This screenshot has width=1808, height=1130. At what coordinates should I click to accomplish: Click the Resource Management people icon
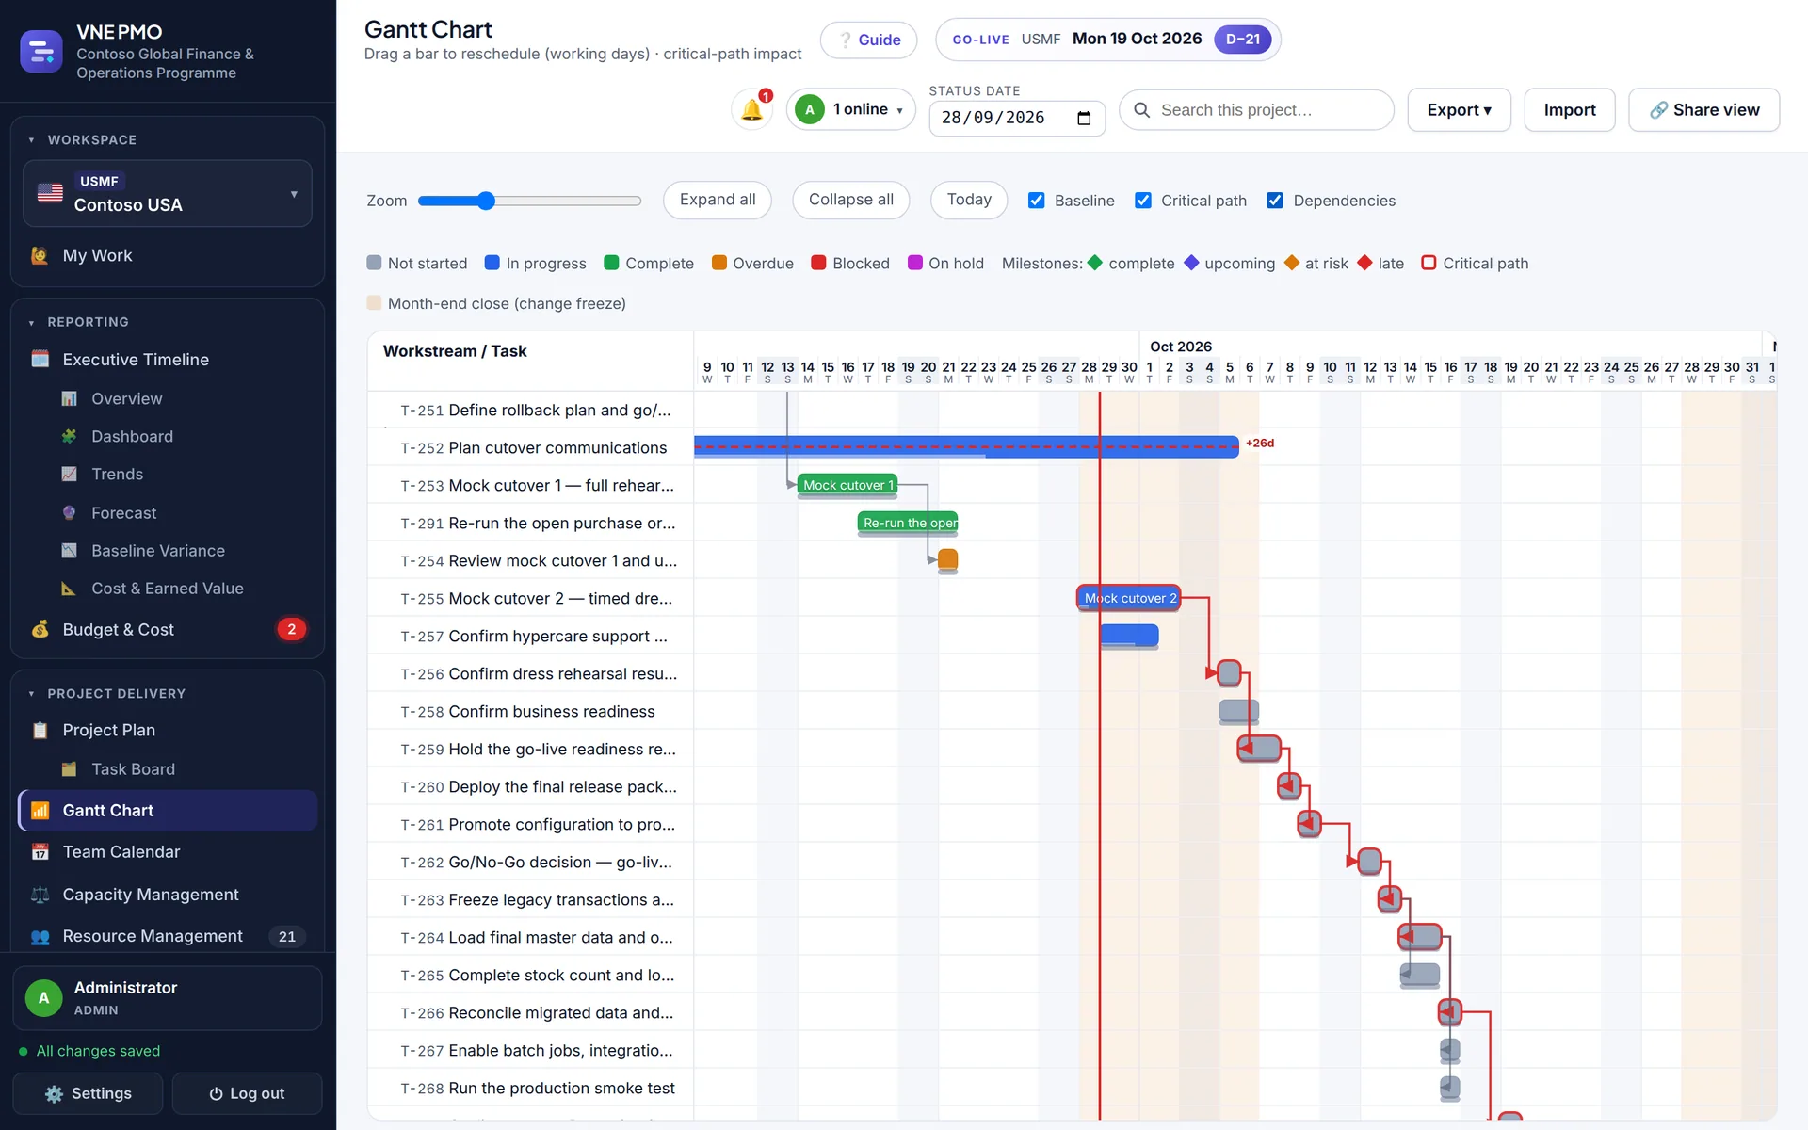pos(40,936)
